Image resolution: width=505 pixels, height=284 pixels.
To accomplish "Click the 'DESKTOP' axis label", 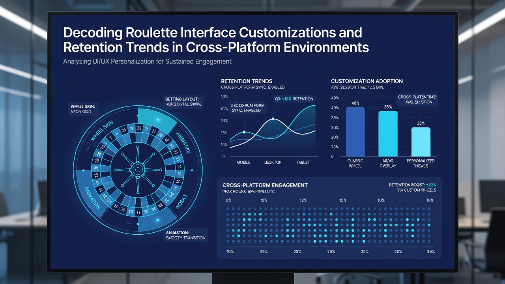I will point(273,163).
